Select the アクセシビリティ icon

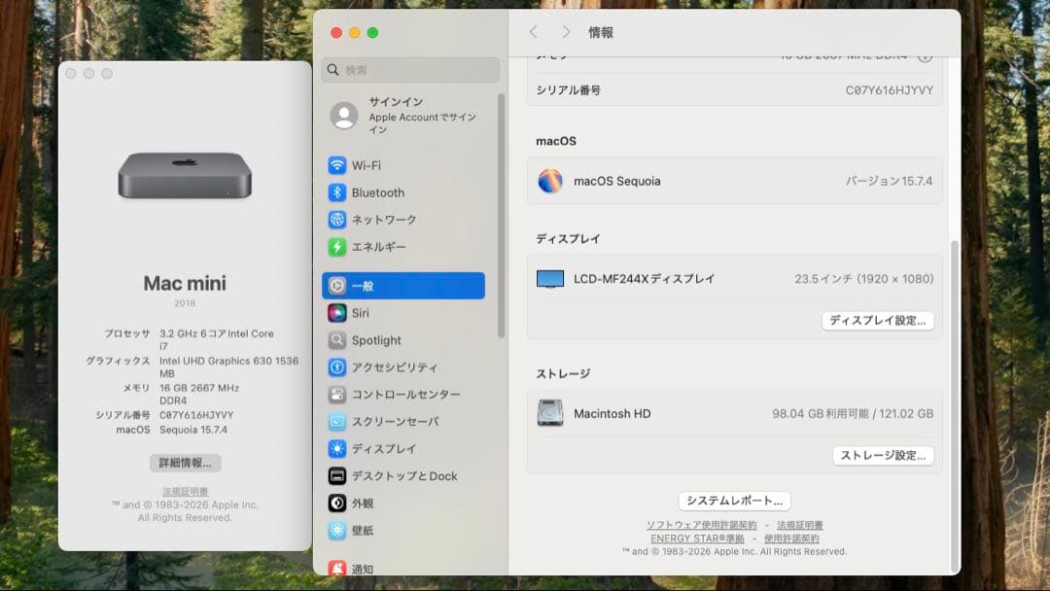[336, 367]
